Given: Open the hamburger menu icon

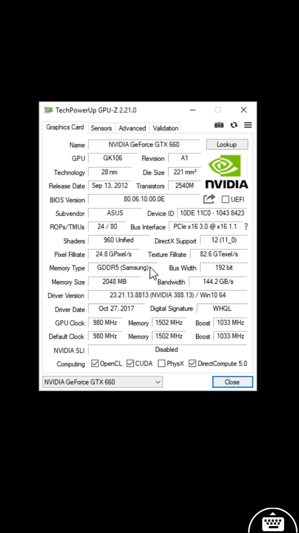Looking at the screenshot, I should click(248, 125).
